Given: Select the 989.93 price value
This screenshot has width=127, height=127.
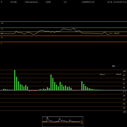Looking at the screenshot, I should 118,74.
